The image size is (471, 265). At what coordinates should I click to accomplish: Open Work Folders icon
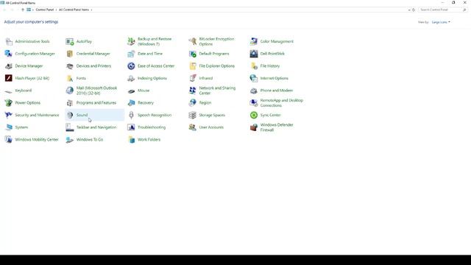coord(131,140)
